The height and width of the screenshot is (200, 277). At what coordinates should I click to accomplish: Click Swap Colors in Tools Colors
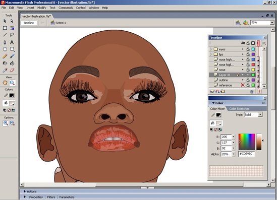(13, 110)
